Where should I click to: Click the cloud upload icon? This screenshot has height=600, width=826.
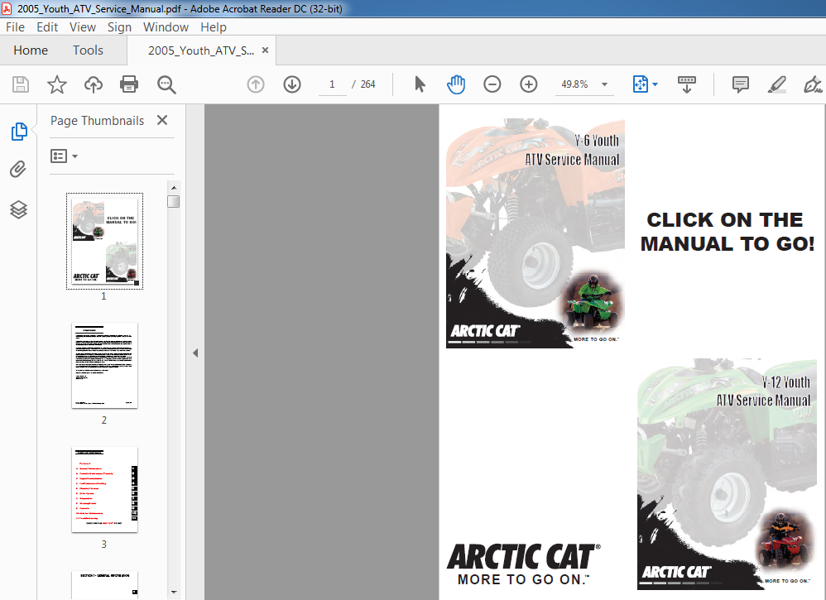pyautogui.click(x=94, y=84)
